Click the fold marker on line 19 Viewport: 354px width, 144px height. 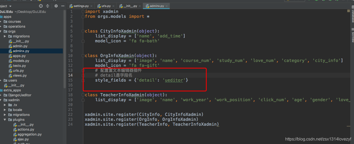[83, 100]
